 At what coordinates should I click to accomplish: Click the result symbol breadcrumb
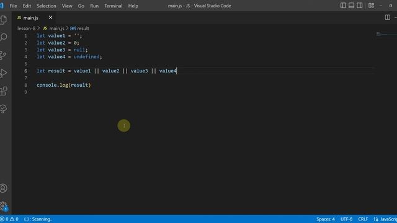click(x=79, y=28)
